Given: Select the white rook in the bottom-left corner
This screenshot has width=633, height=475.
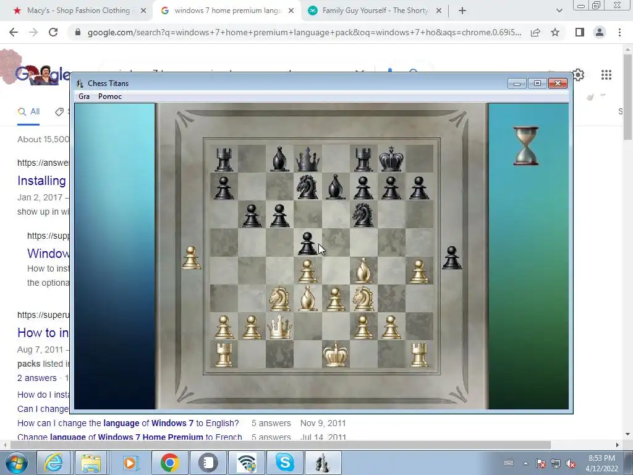Looking at the screenshot, I should click(x=224, y=354).
